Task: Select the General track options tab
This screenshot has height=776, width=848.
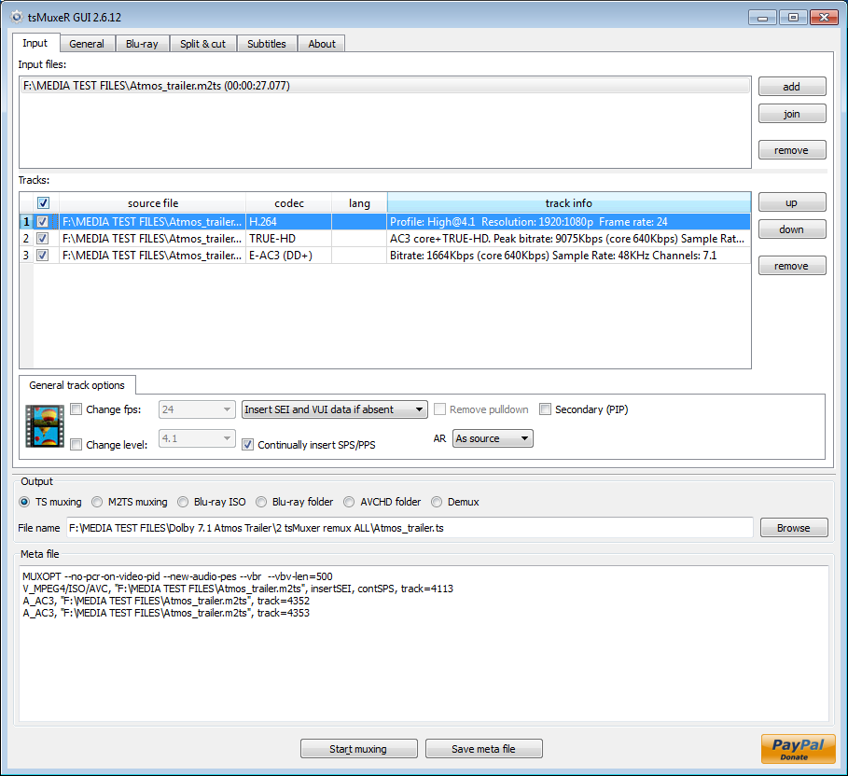Action: (x=76, y=385)
